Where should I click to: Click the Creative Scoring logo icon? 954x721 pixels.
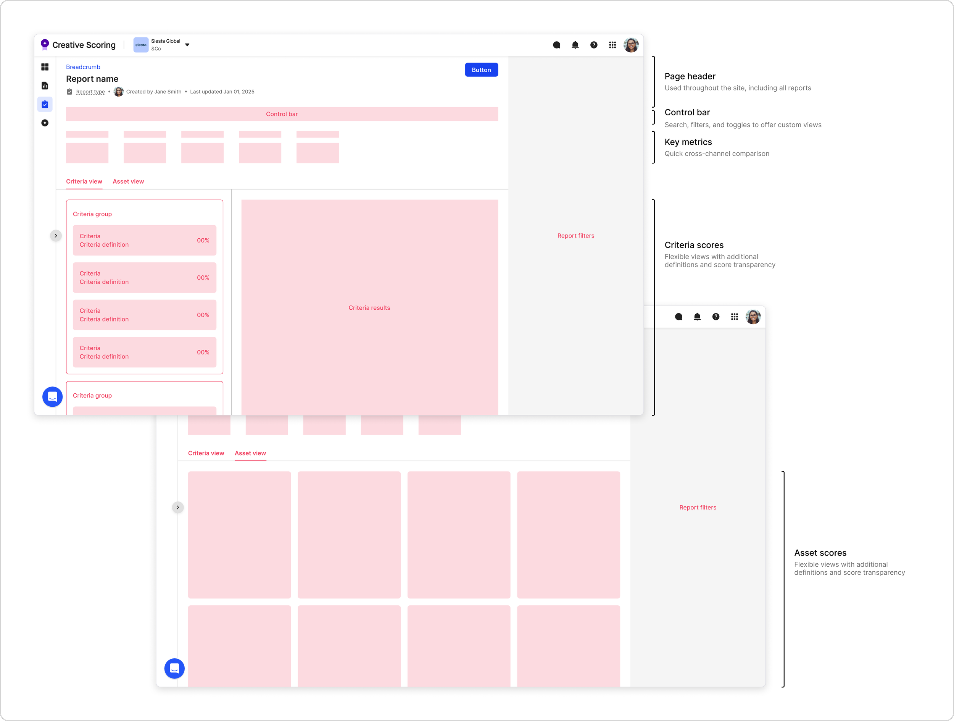45,44
